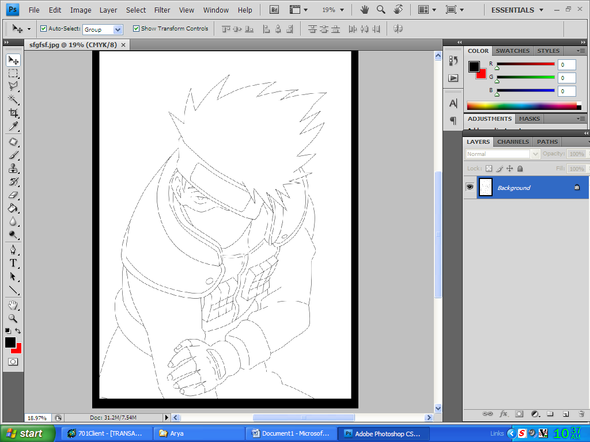Open the Image menu
590x442 pixels.
[81, 10]
